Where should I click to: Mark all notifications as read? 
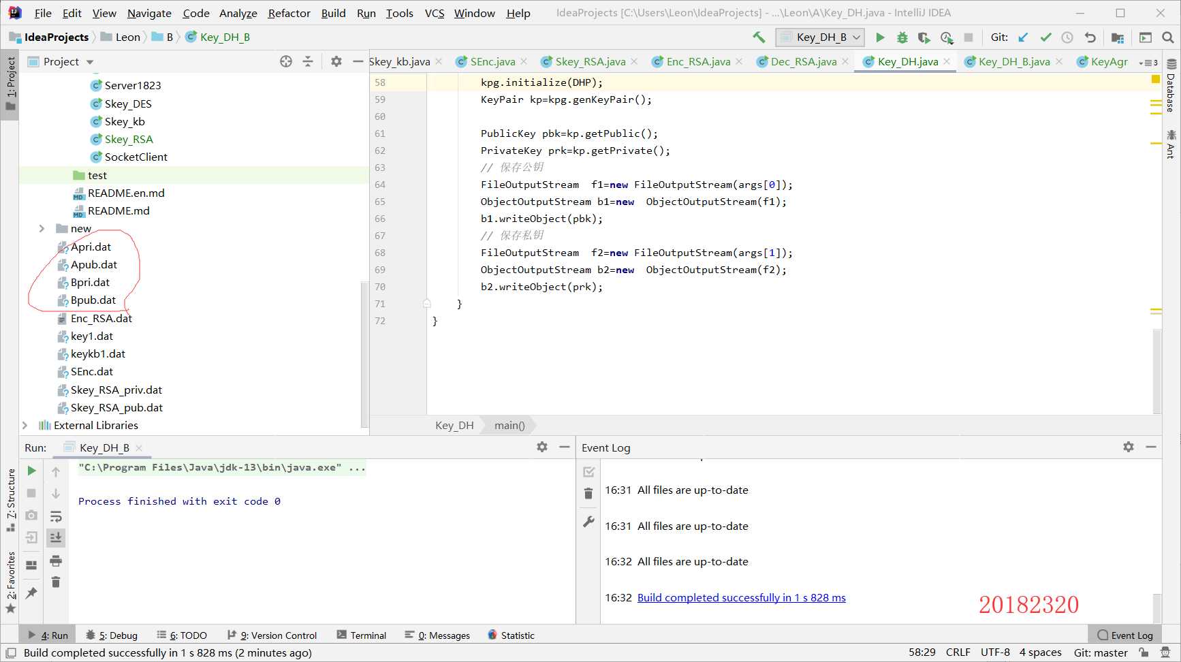click(x=588, y=471)
